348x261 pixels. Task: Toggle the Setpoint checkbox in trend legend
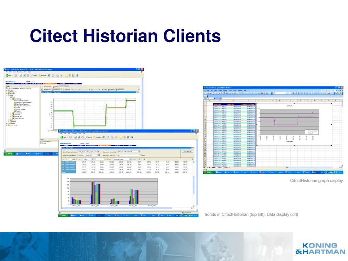click(x=41, y=143)
